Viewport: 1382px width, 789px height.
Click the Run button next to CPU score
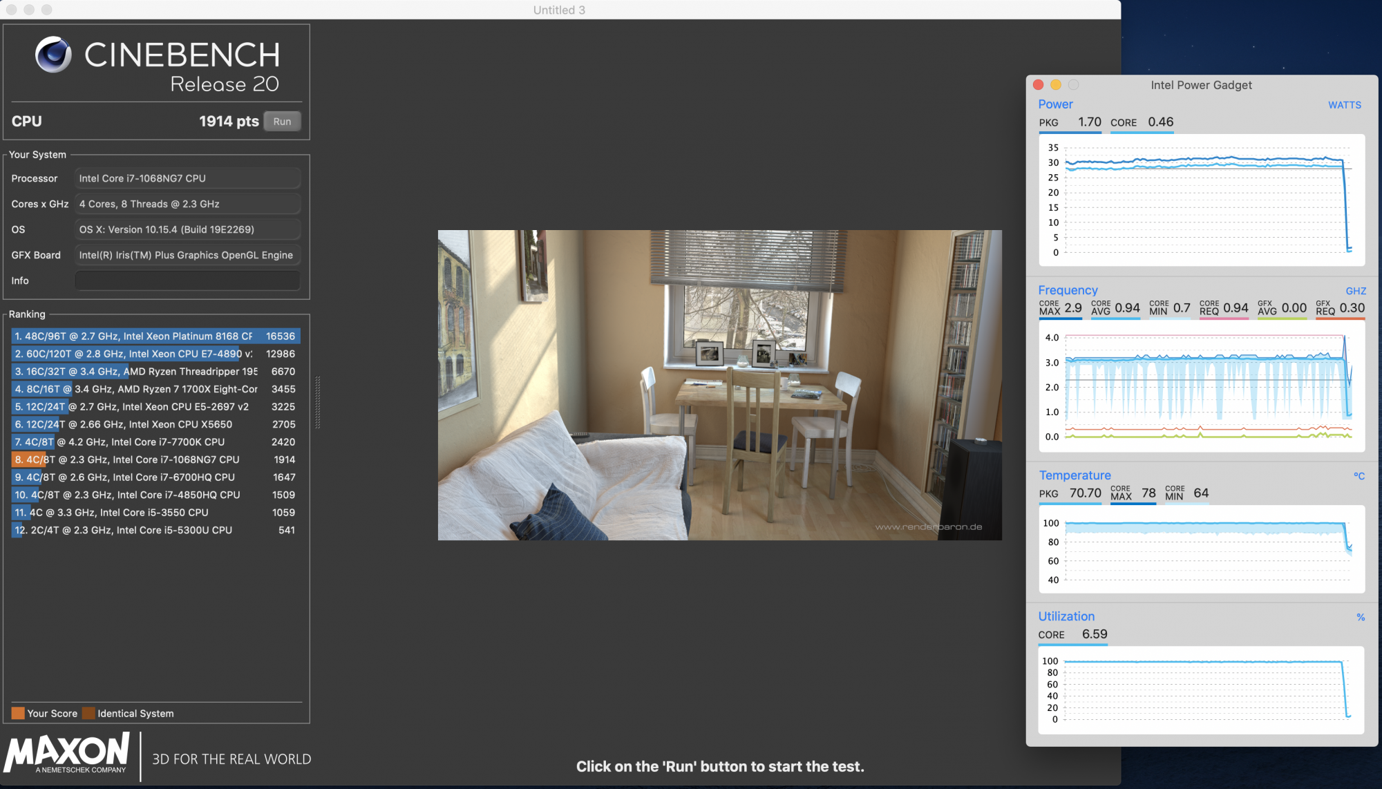click(x=282, y=122)
